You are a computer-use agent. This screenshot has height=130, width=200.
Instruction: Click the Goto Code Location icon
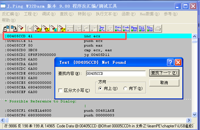(62, 28)
